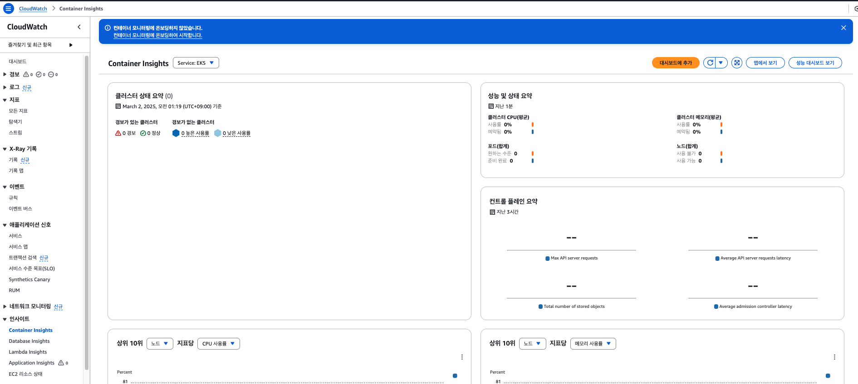This screenshot has width=858, height=384.
Task: Select Lambda Insights in the sidebar
Action: (x=28, y=352)
